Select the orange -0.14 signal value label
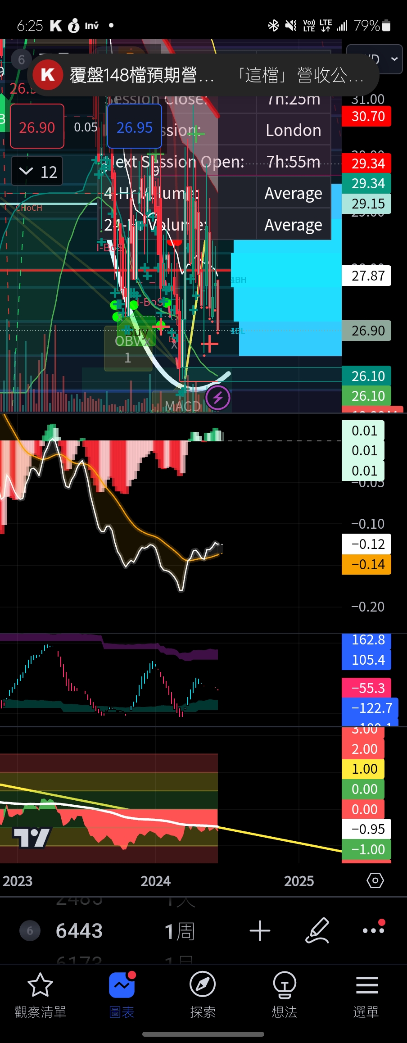 [x=366, y=564]
